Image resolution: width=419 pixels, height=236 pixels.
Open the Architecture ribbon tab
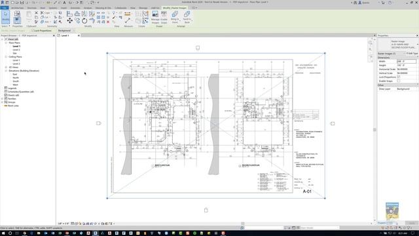click(18, 8)
